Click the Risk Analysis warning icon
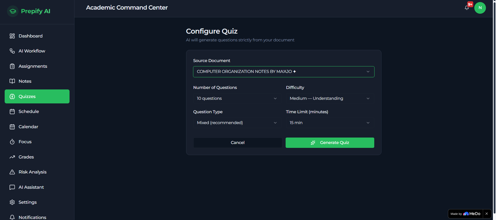This screenshot has height=220, width=496. (x=12, y=172)
